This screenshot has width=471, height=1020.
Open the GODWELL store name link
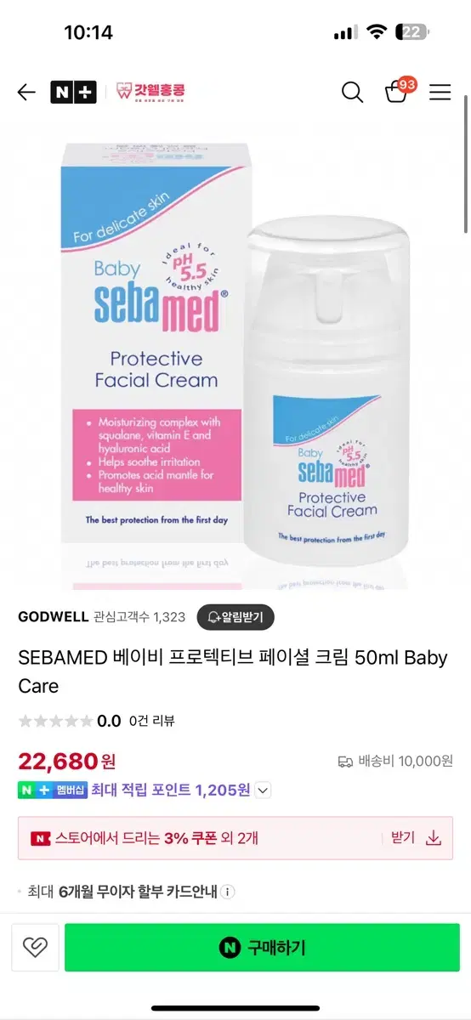[x=53, y=617]
